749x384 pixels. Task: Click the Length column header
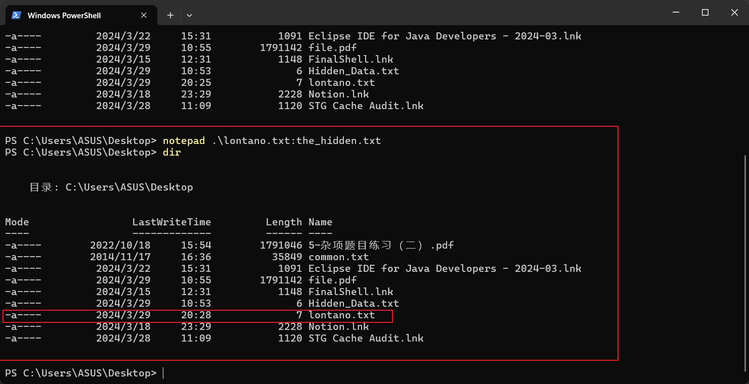coord(284,222)
